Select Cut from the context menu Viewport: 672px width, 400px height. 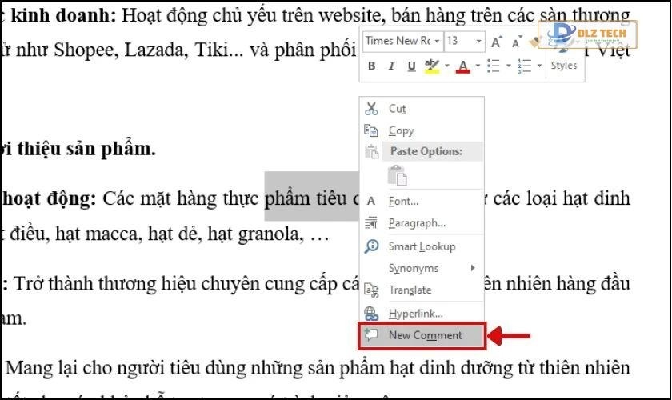coord(397,109)
